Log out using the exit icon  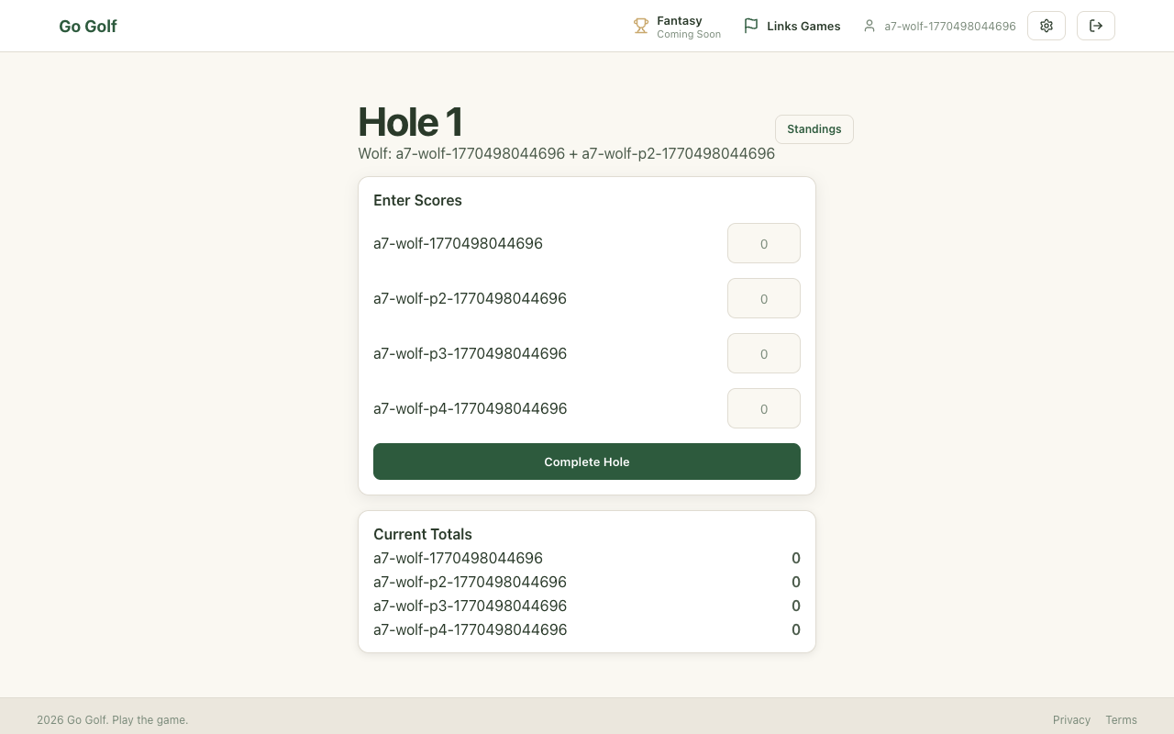tap(1096, 26)
